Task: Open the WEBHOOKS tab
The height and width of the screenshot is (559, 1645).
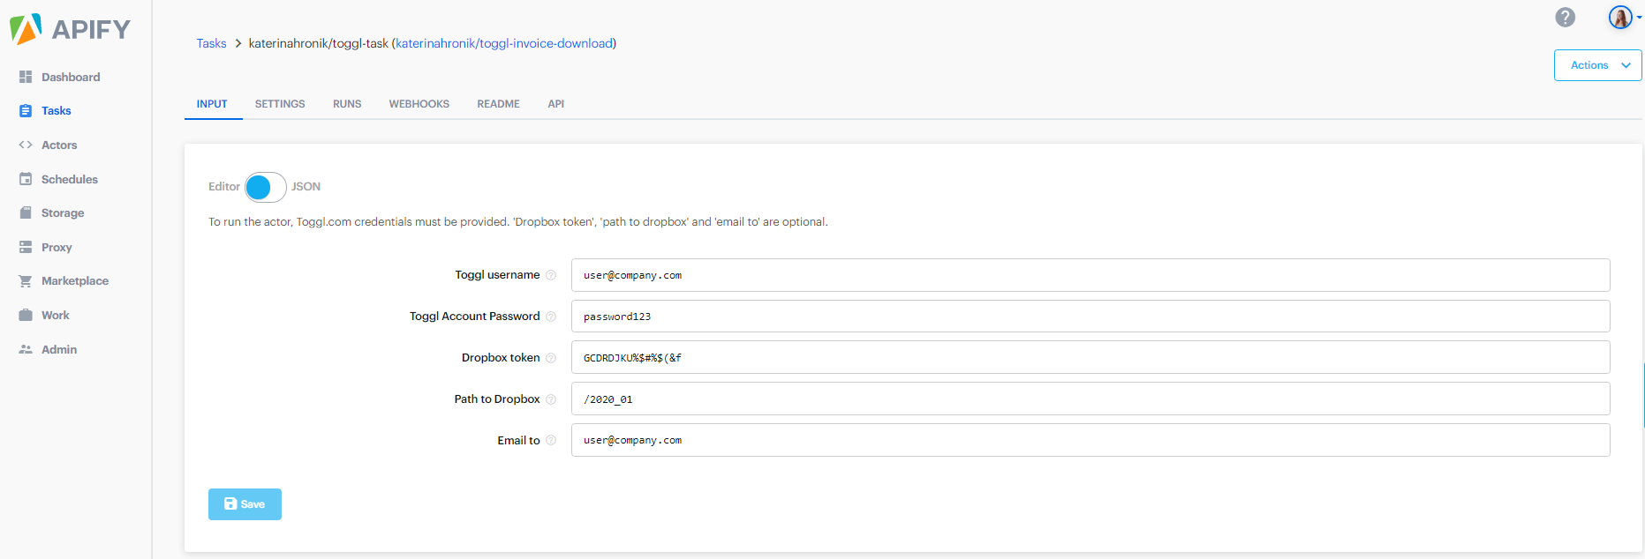Action: (419, 104)
